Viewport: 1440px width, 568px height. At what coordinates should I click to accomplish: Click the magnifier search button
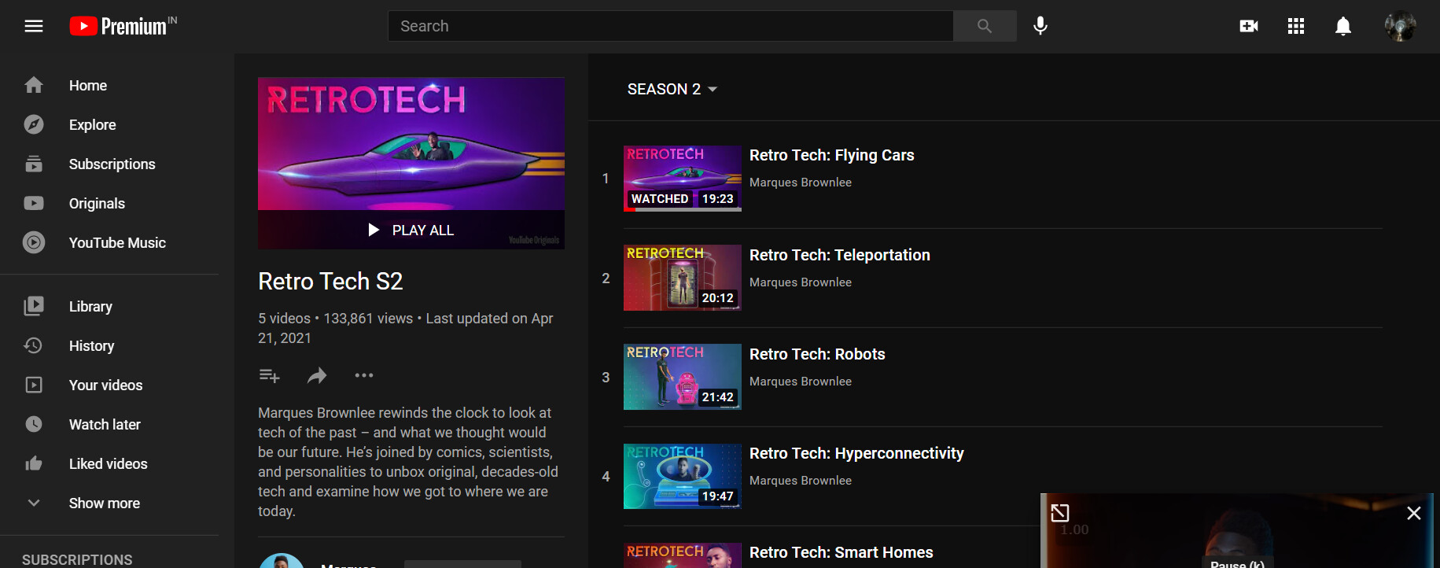click(984, 26)
